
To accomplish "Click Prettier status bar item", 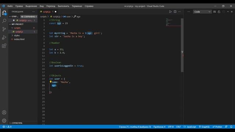I will tap(217, 127).
